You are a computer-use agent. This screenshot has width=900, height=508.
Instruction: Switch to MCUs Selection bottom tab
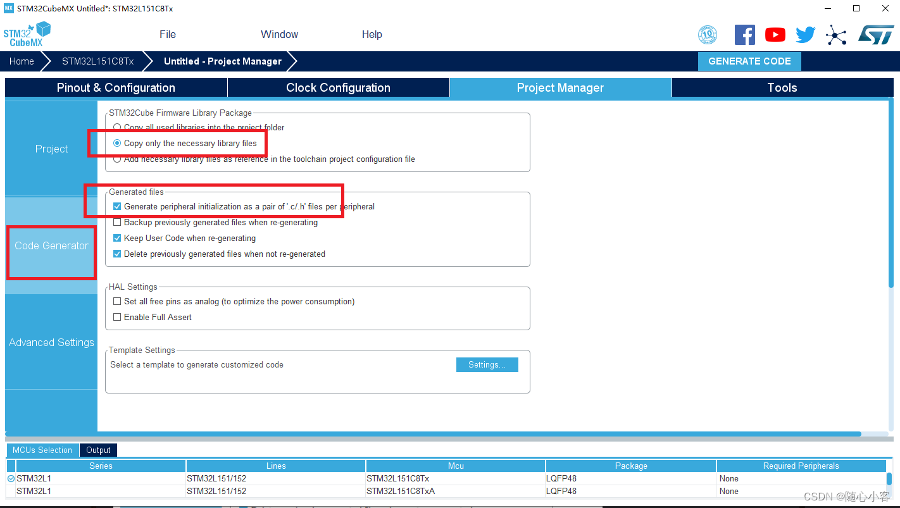pos(42,450)
